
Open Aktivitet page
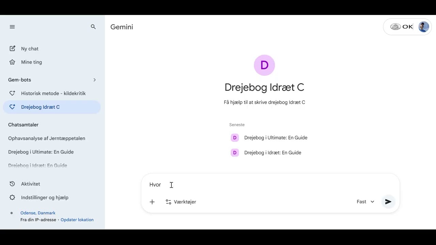tap(30, 184)
